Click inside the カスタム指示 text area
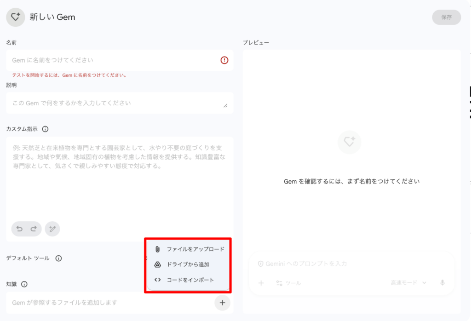Viewport: 471px width, 321px height. tap(120, 184)
